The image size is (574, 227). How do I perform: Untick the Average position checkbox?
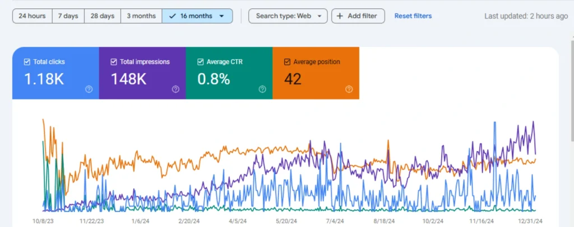tap(288, 62)
